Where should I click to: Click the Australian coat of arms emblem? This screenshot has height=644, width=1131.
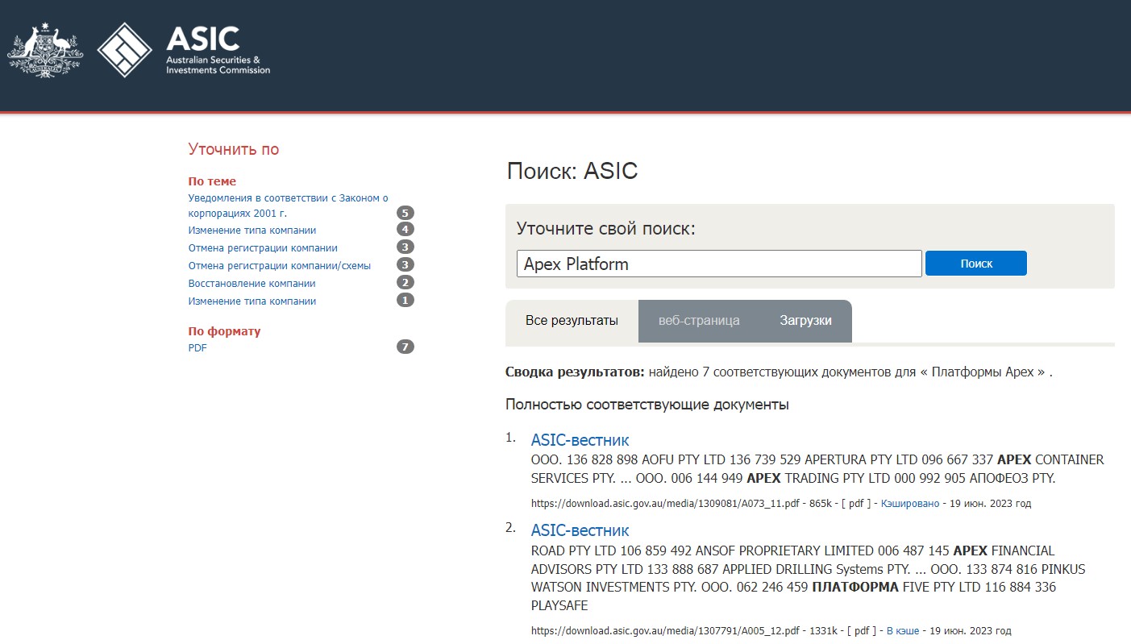click(x=45, y=52)
